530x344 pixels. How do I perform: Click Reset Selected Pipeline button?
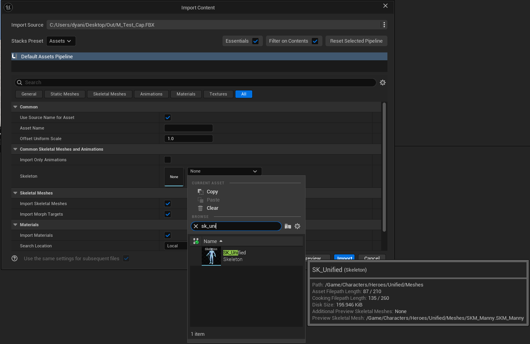pyautogui.click(x=356, y=41)
